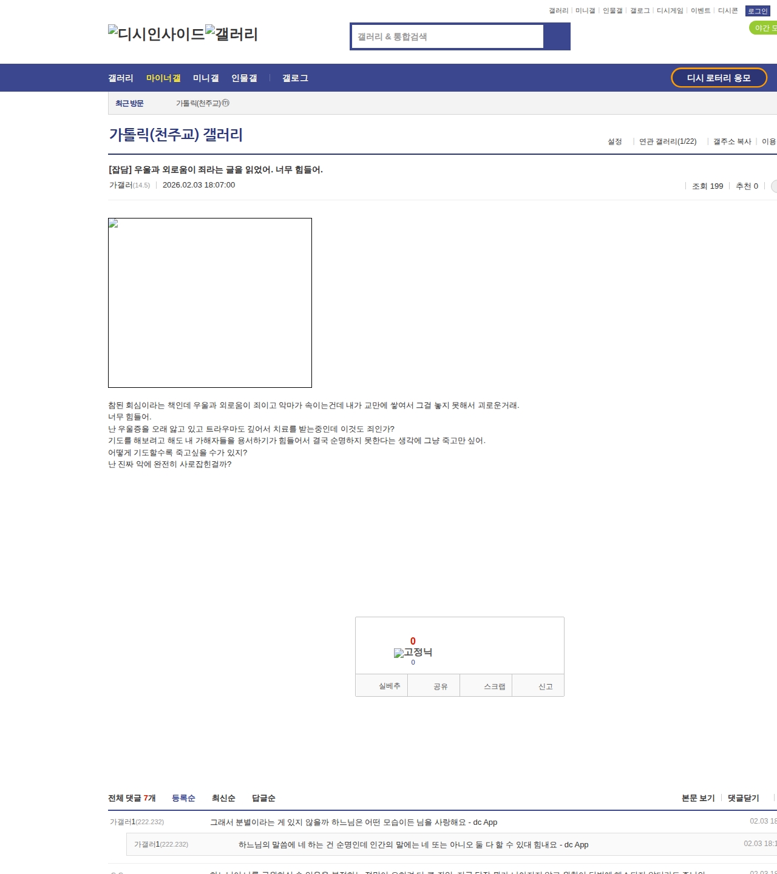This screenshot has height=874, width=777.
Task: Click the 디시 로터리 응모 button
Action: 719,78
